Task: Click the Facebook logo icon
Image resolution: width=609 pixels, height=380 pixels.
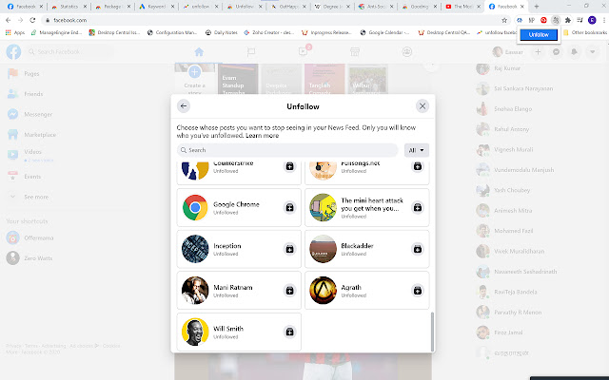Action: [x=13, y=51]
